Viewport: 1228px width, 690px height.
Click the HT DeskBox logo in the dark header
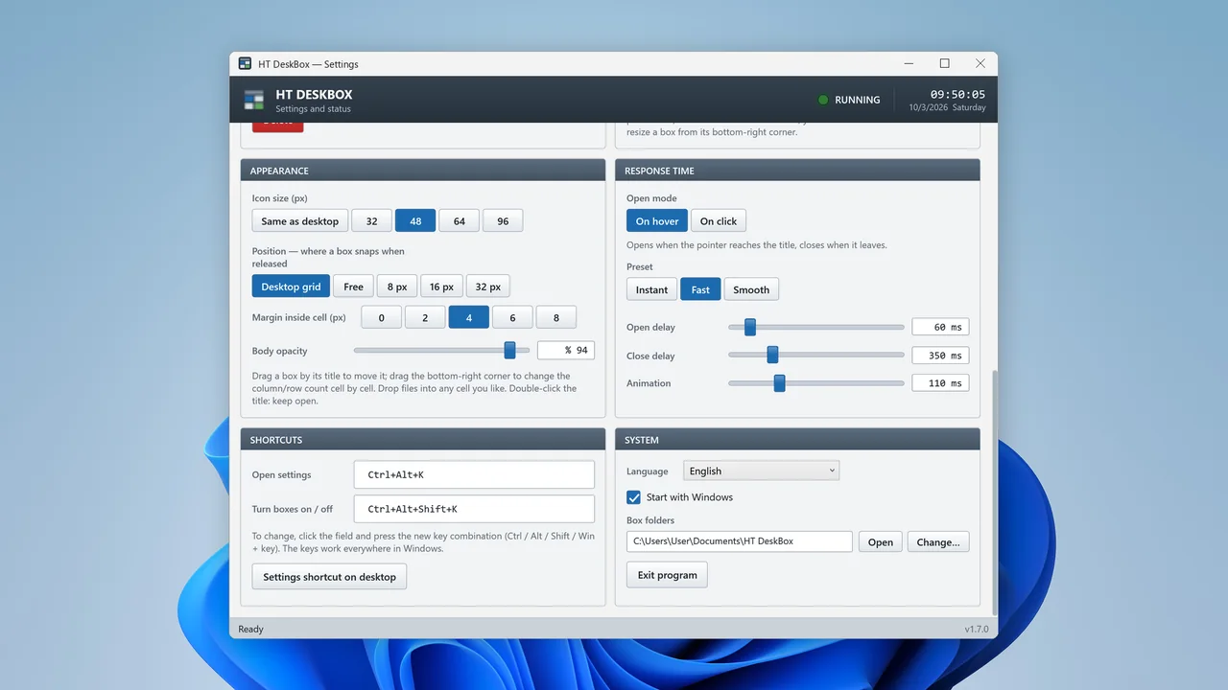coord(253,100)
